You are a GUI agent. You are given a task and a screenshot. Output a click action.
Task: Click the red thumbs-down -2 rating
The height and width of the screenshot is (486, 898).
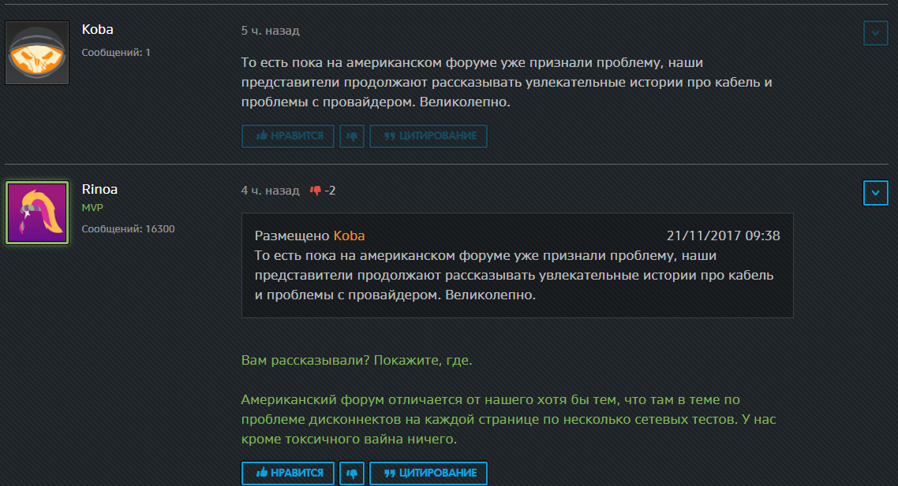click(x=323, y=191)
